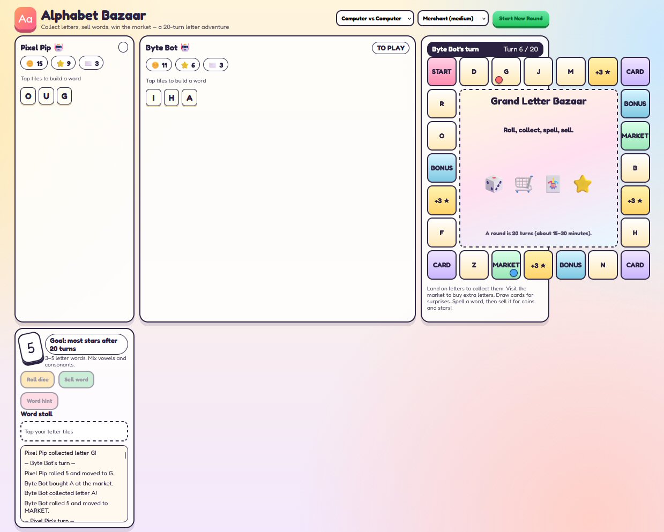Click 'Goal: most stars after 20 turns' label
Screen dimensions: 664x532
[x=87, y=344]
